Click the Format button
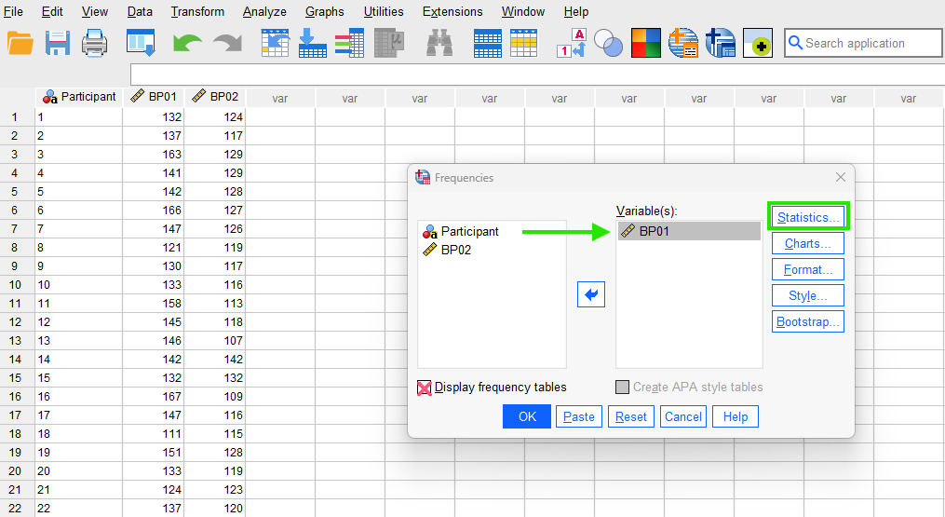945x517 pixels. pyautogui.click(x=807, y=269)
